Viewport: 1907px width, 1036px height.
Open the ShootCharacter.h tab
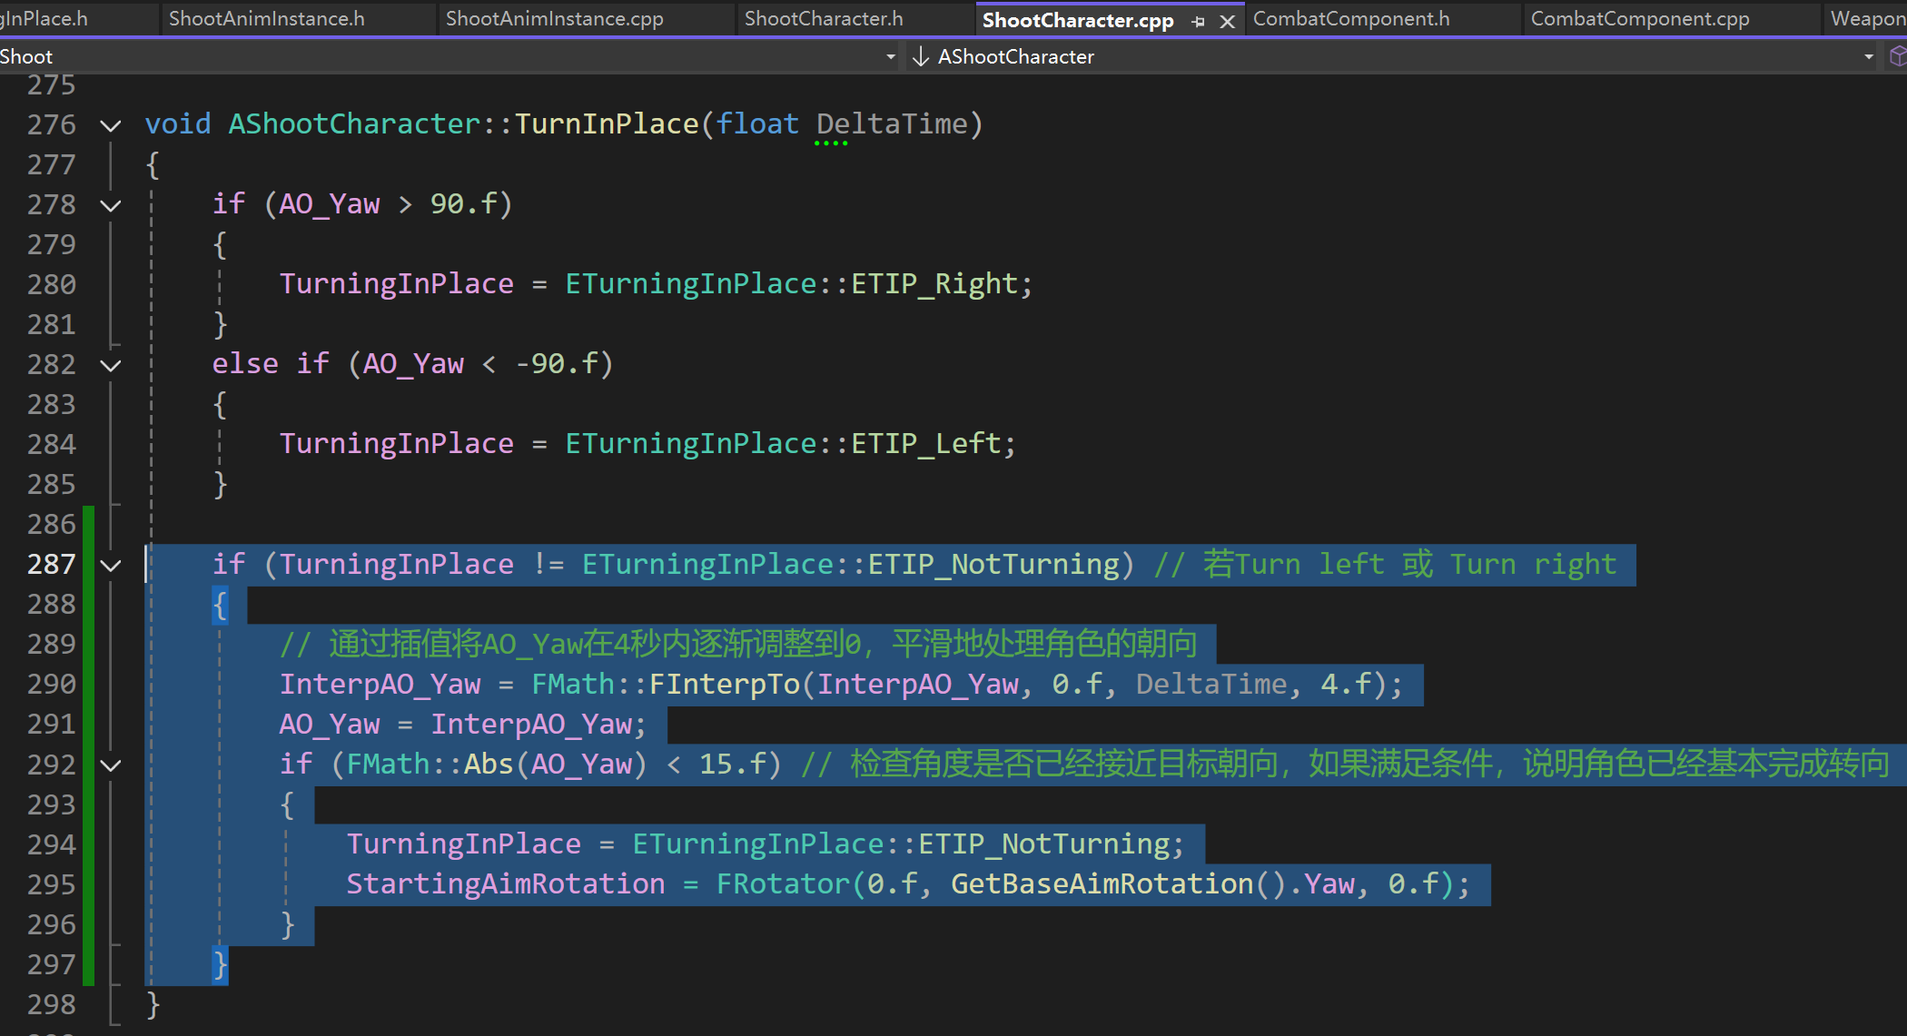(x=823, y=18)
